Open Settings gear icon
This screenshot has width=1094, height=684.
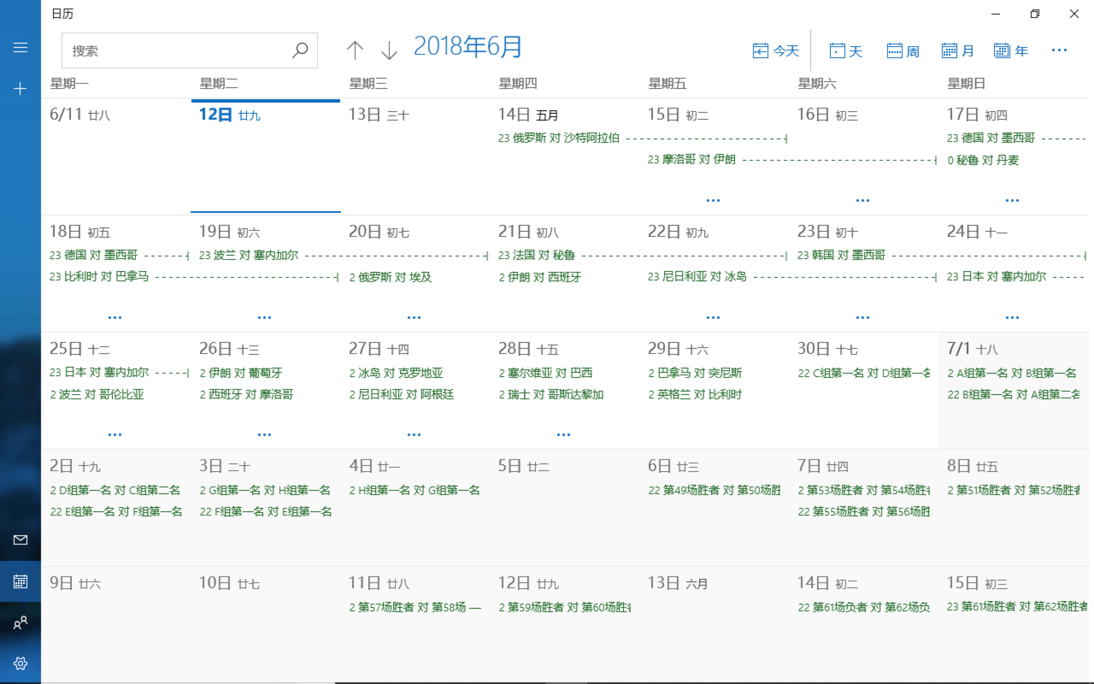pyautogui.click(x=21, y=663)
